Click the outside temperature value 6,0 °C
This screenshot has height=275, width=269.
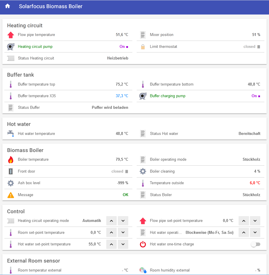[255, 183]
